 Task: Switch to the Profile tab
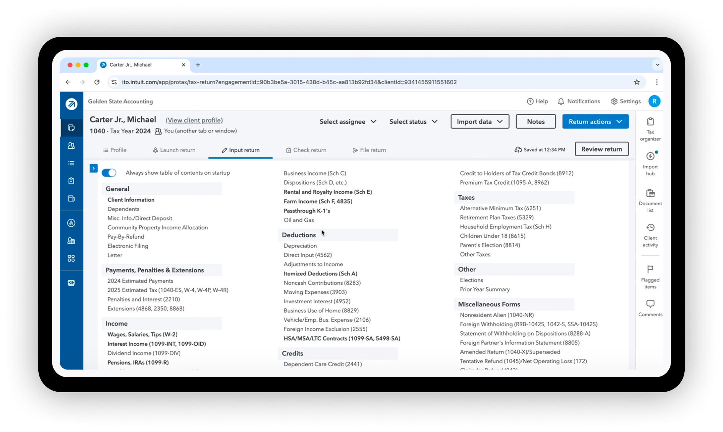click(x=115, y=150)
